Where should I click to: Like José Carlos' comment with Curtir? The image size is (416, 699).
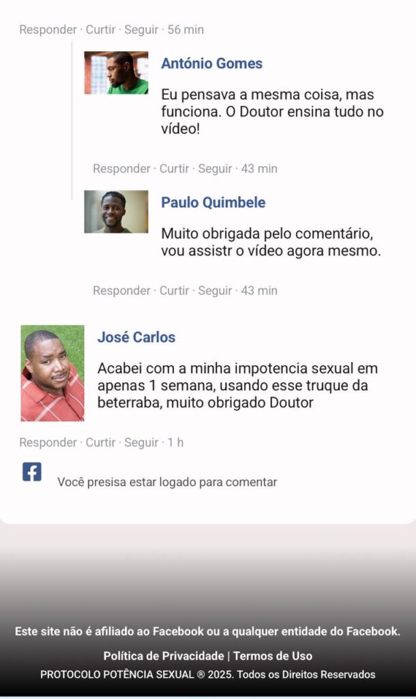click(x=101, y=442)
